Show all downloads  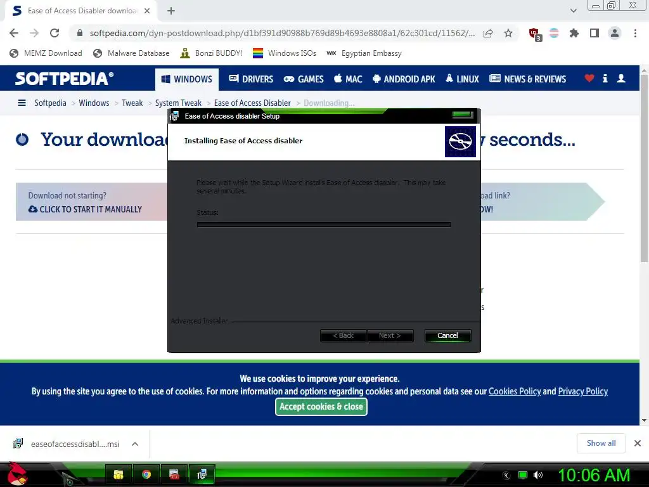601,443
